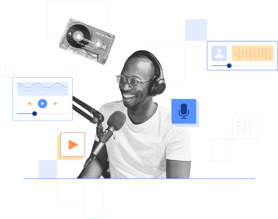Image resolution: width=278 pixels, height=219 pixels.
Task: Open the user avatar profile icon
Action: point(219,53)
